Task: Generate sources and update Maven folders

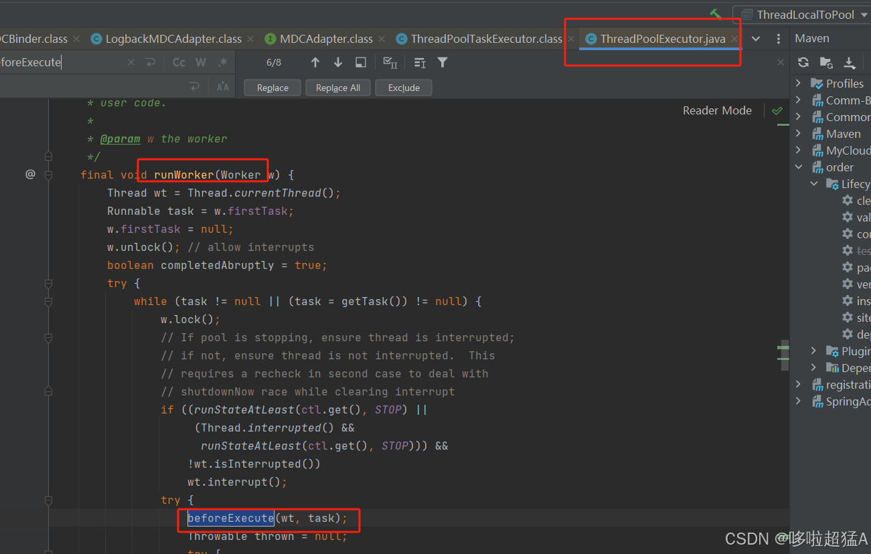Action: tap(826, 62)
